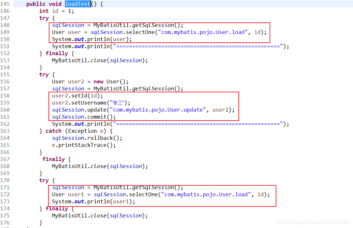
Task: Click MyBatisUtil.close call on line 168
Action: click(100, 166)
